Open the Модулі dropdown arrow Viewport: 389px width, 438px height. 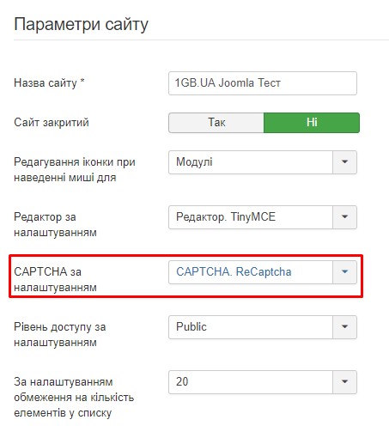tap(344, 162)
